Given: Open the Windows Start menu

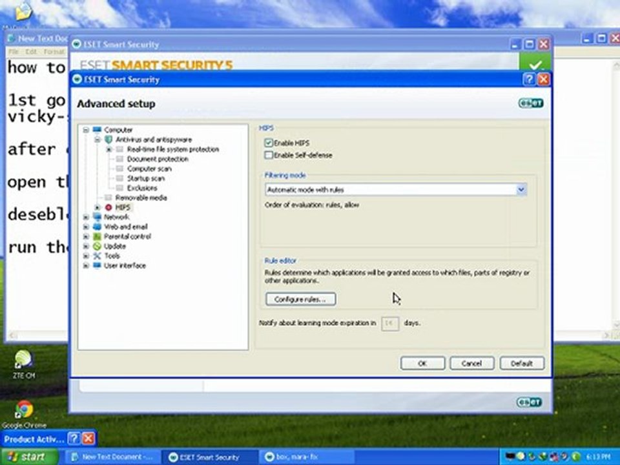Looking at the screenshot, I should click(x=29, y=457).
